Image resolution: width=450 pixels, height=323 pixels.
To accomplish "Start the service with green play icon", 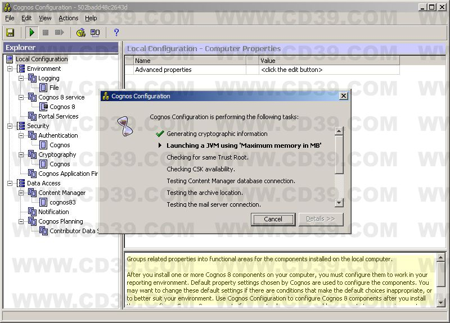I will pos(31,33).
